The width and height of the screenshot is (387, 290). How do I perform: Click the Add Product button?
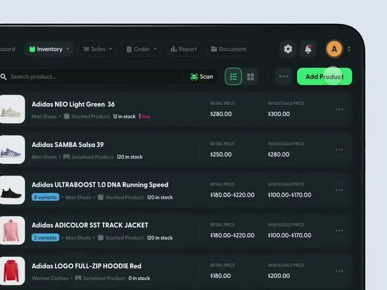pyautogui.click(x=324, y=76)
